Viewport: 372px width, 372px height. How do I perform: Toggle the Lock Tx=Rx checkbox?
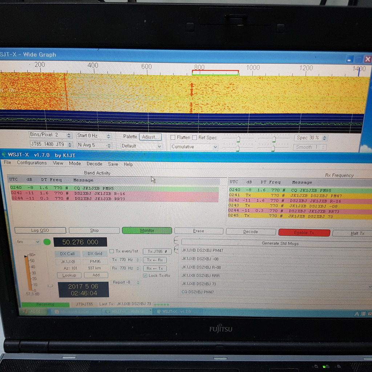pyautogui.click(x=145, y=275)
